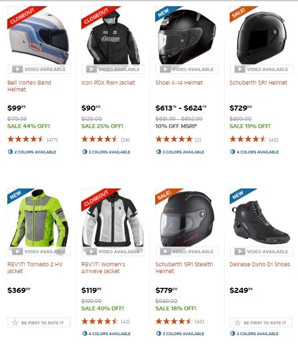Screen dimensions: 298x351
Task: Open Schuberth SR1 Stealth Helmet link
Action: tap(184, 267)
